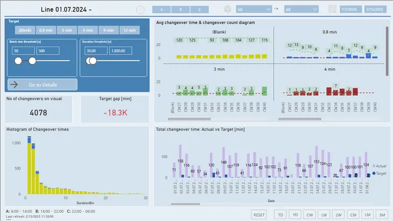This screenshot has width=393, height=221.
Task: Click the CM period button
Action: tap(353, 215)
